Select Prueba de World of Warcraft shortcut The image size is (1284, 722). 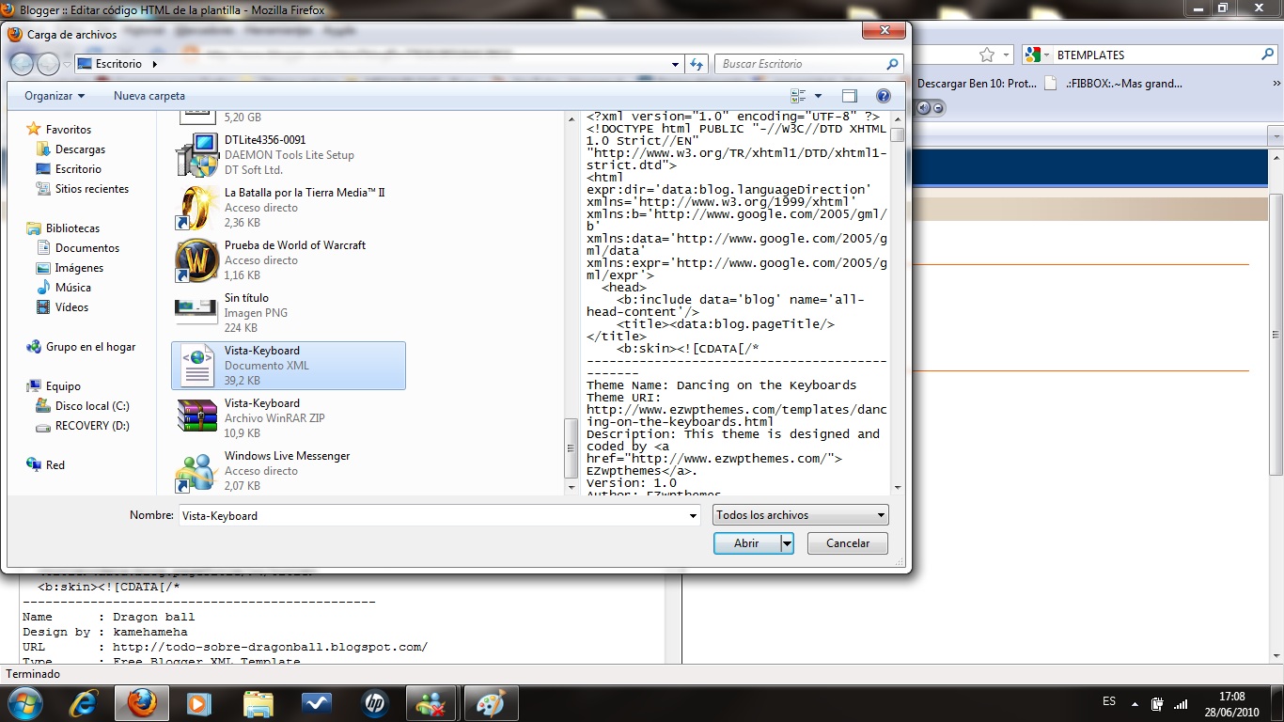point(289,260)
